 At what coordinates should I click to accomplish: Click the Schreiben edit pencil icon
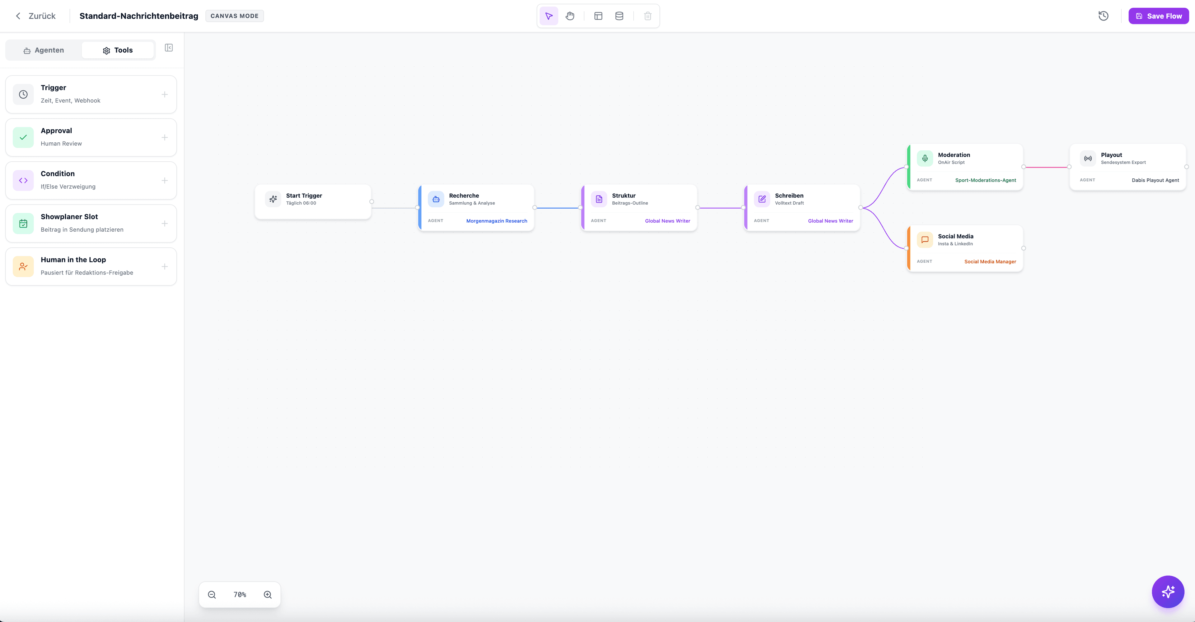point(762,199)
